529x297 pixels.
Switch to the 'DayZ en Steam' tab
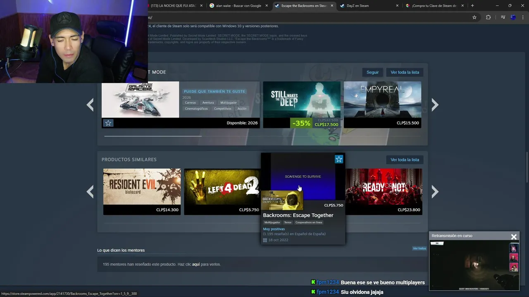point(357,6)
